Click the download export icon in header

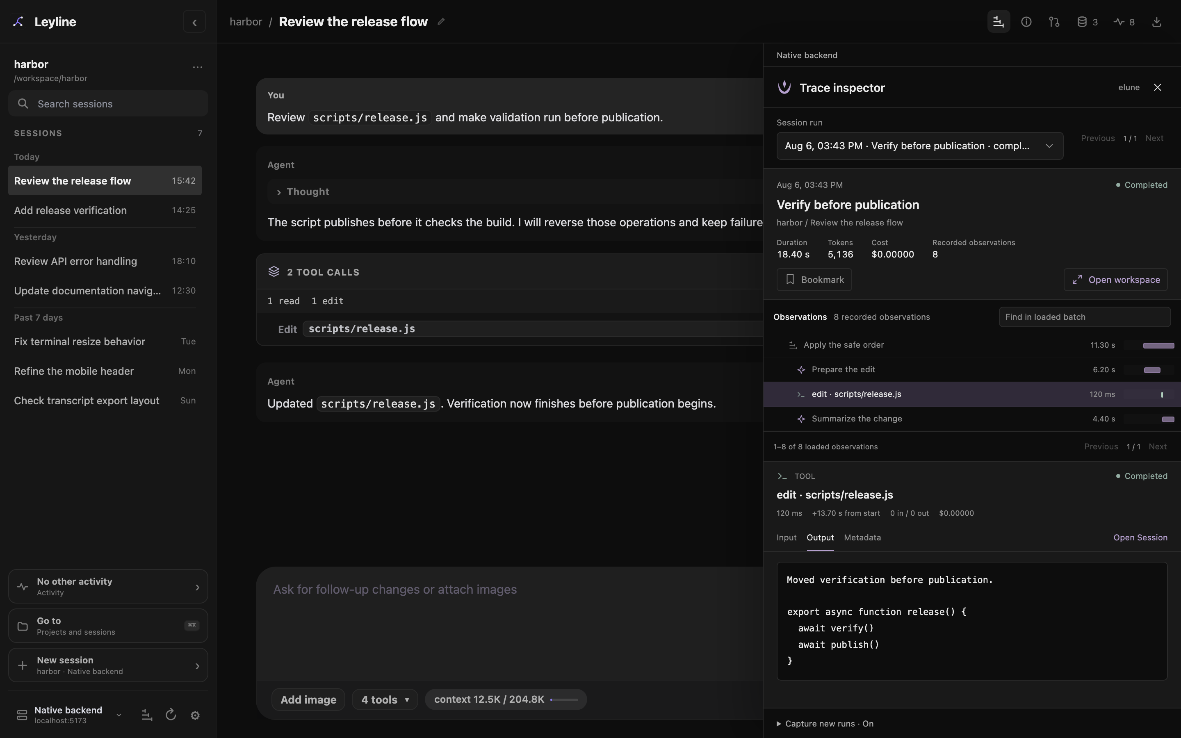click(x=1156, y=22)
